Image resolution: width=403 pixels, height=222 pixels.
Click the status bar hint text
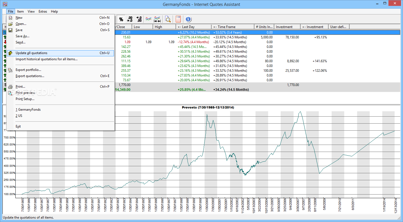pyautogui.click(x=28, y=217)
